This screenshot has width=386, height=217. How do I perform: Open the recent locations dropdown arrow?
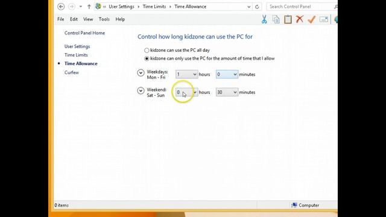click(x=81, y=7)
